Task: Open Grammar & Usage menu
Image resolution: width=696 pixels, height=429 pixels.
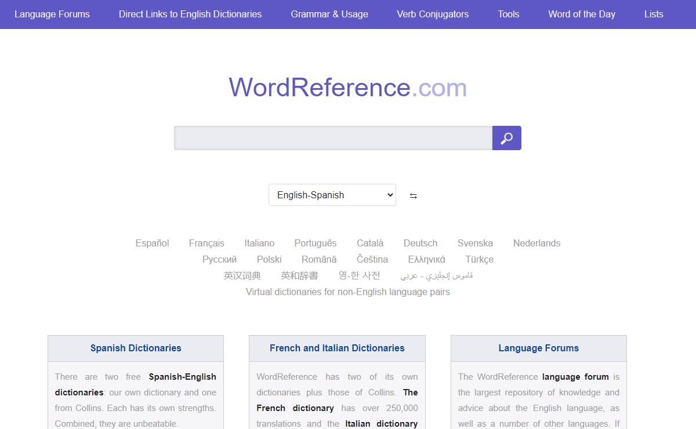Action: (329, 14)
